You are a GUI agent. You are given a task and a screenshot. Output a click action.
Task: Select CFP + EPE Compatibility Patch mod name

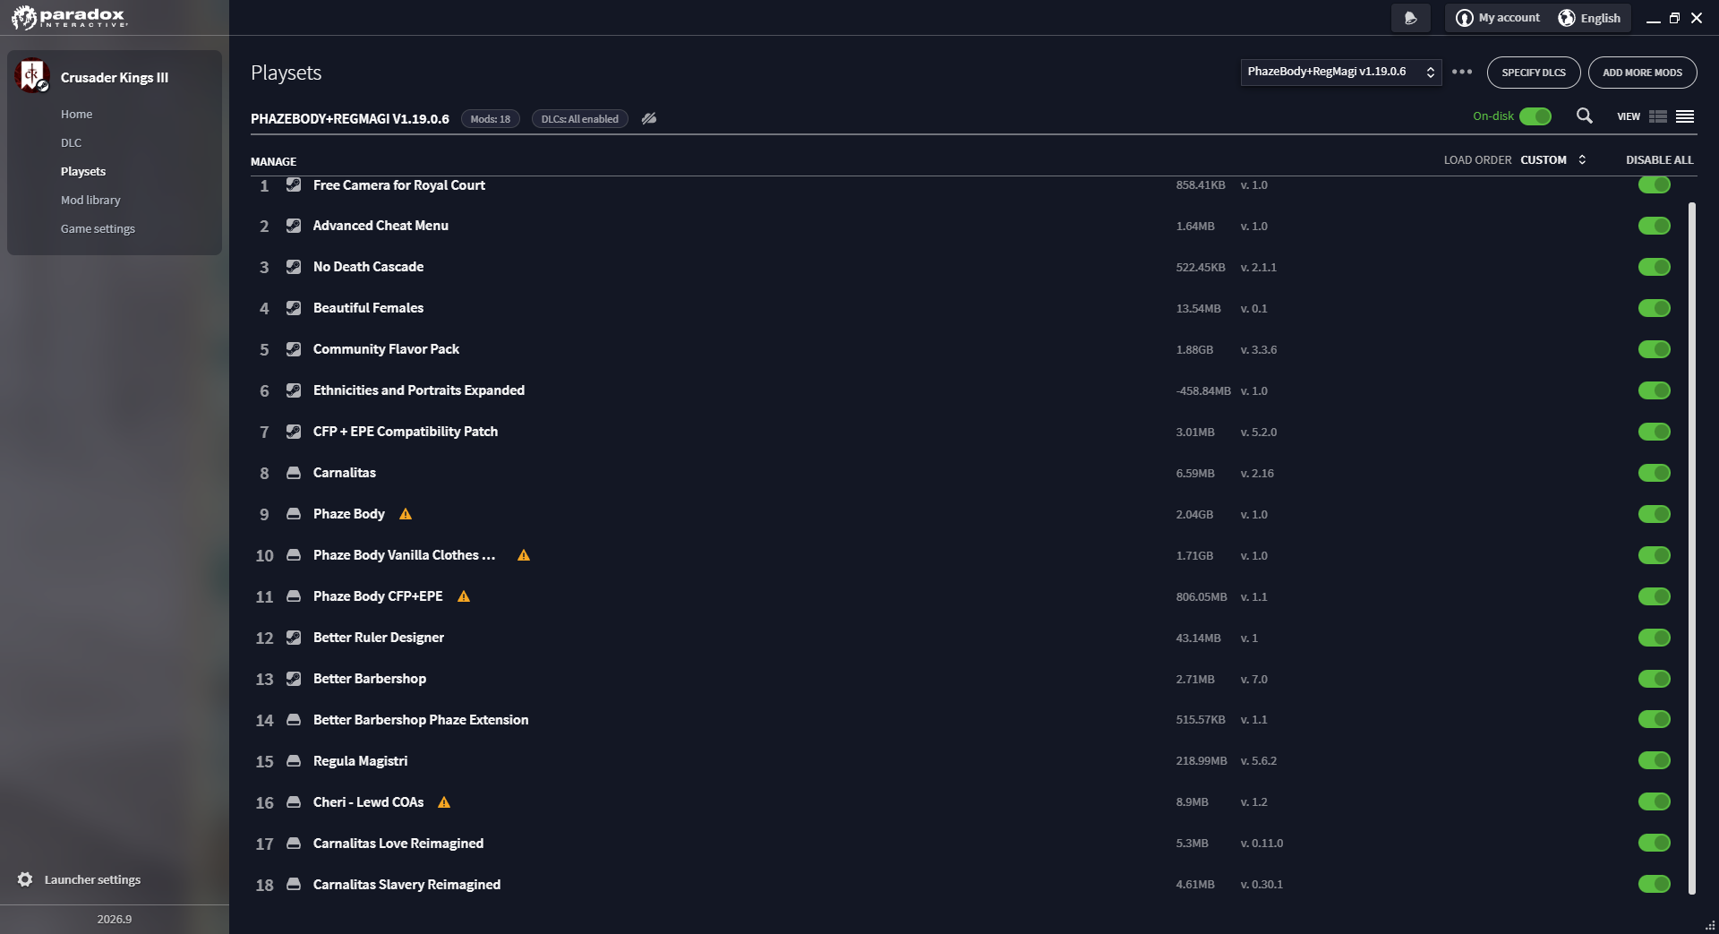406,432
